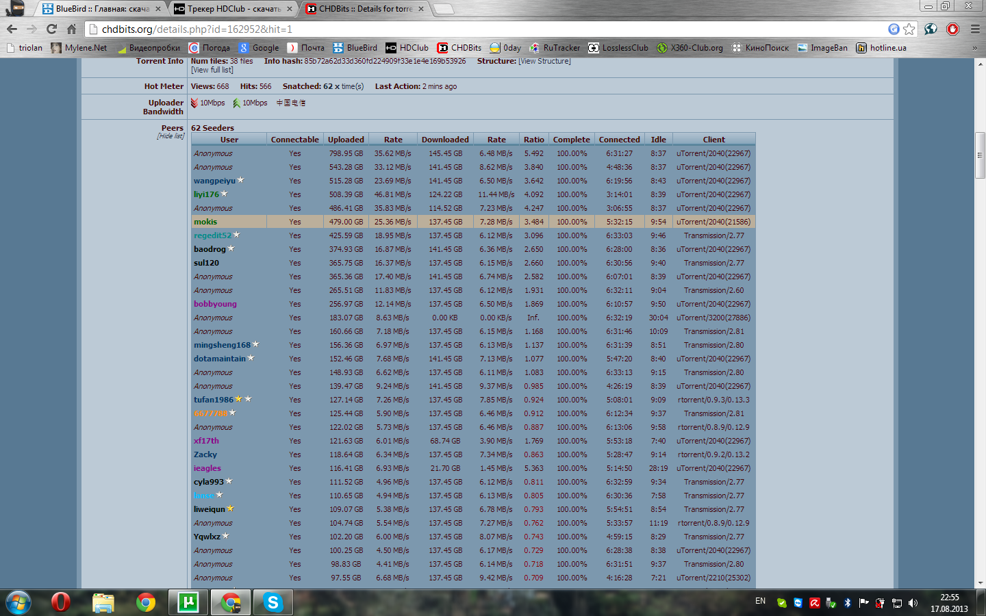Open the hotline.ua bookmark
This screenshot has width=986, height=616.
pos(881,48)
